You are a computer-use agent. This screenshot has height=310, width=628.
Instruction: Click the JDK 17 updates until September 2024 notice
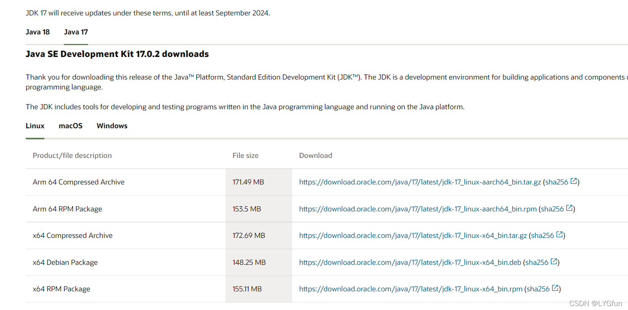tap(148, 13)
